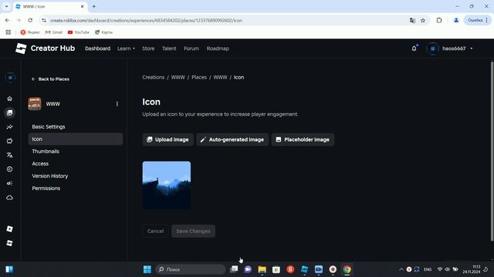Screen dimensions: 494x277
Task: Click the WWW experience thumbnail in sidebar
Action: click(35, 104)
